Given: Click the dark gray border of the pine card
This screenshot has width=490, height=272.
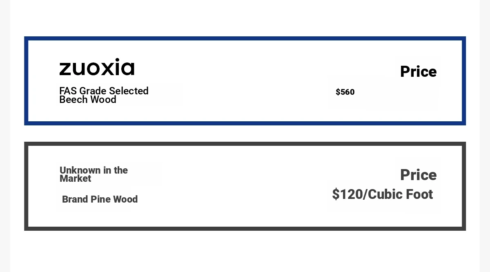Looking at the screenshot, I should point(245,144).
